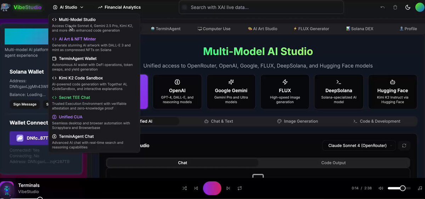Skip to next track in player
The height and width of the screenshot is (199, 425).
pos(228,188)
